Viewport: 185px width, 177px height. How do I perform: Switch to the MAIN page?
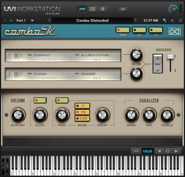coord(123,30)
